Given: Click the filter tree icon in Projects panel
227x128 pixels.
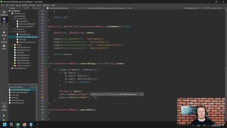Looking at the screenshot, I should (28, 8).
